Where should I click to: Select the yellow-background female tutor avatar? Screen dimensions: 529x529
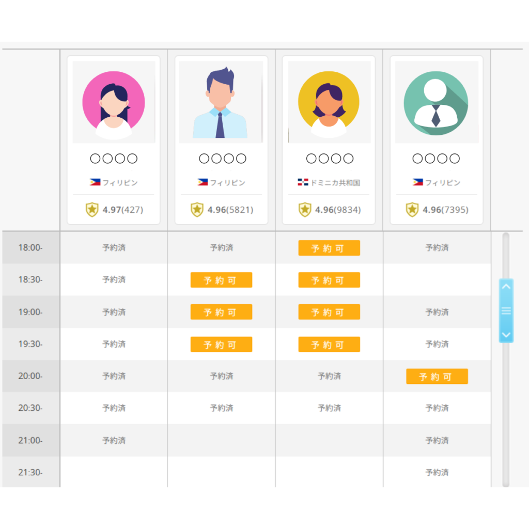coord(329,102)
